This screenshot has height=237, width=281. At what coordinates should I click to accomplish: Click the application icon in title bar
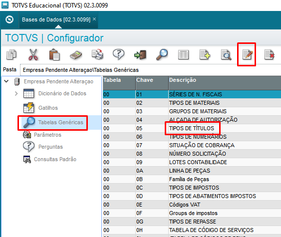pyautogui.click(x=5, y=5)
